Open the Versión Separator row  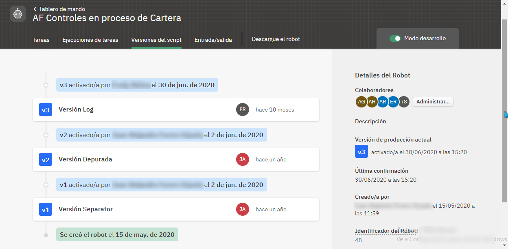pyautogui.click(x=176, y=209)
